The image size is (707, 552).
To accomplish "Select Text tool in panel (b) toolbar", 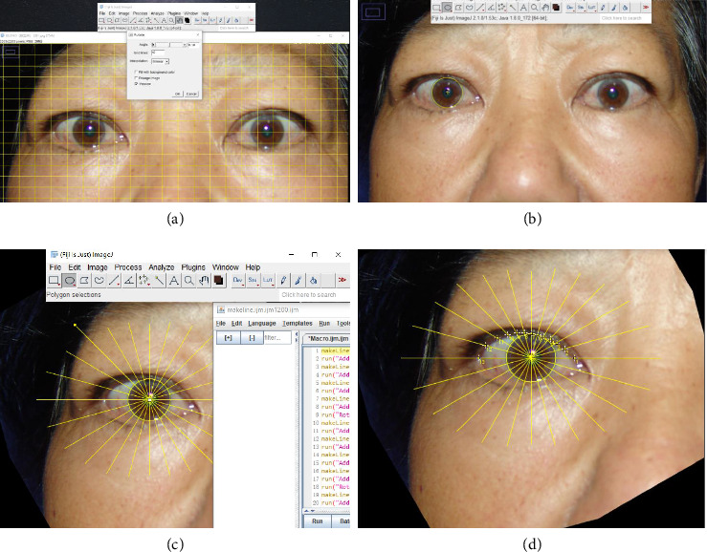I will pyautogui.click(x=523, y=8).
